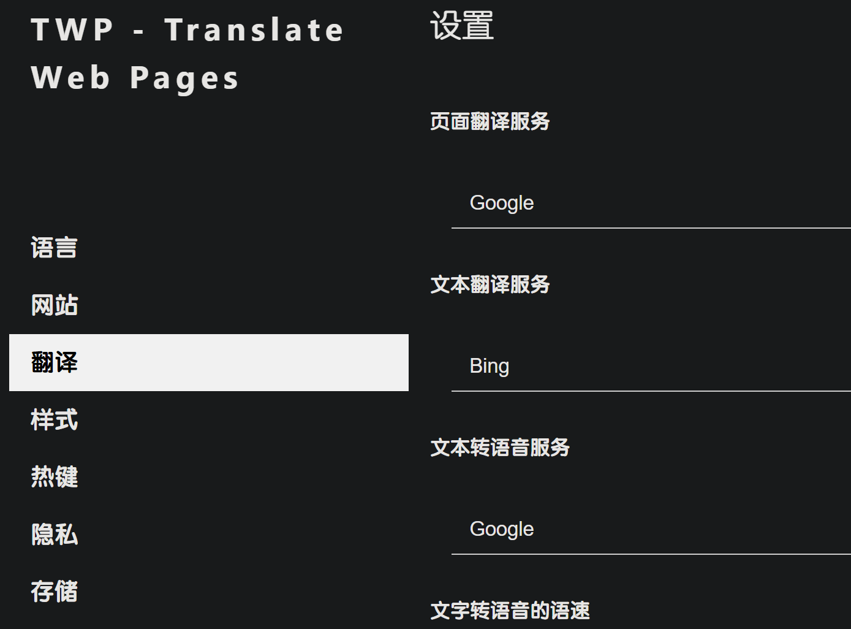
Task: Expand the 文本转语音服务 Google dropdown
Action: pos(649,530)
